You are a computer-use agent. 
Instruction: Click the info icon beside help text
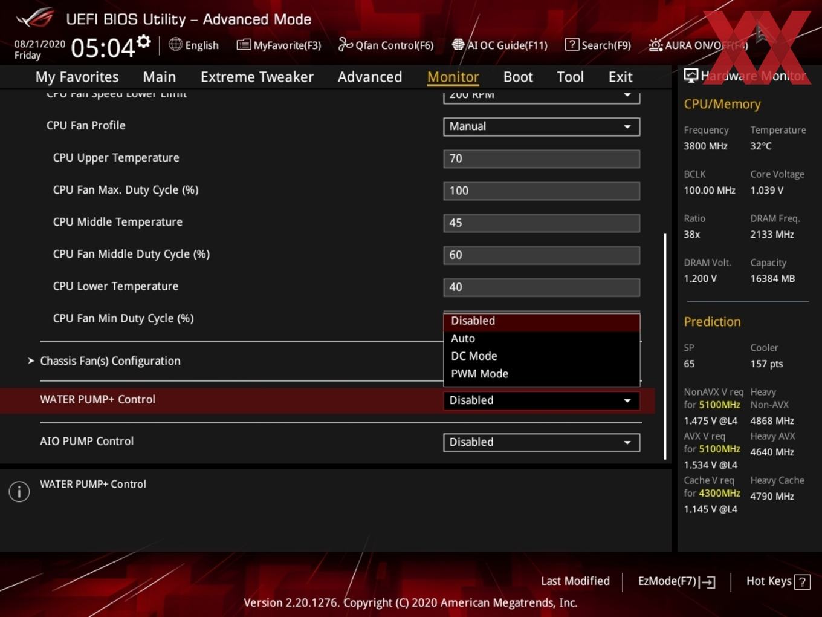(x=19, y=492)
